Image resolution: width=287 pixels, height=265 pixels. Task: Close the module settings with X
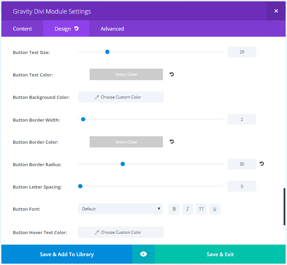276,11
